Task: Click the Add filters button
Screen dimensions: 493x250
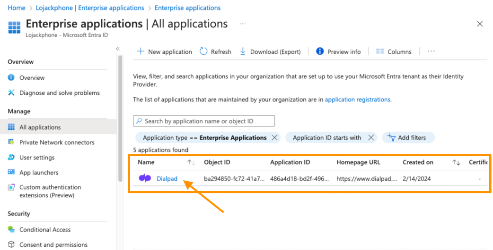Action: [x=408, y=137]
